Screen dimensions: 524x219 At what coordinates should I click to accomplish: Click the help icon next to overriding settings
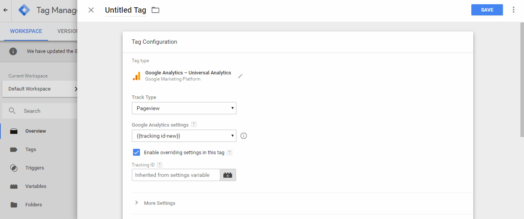[x=230, y=153]
